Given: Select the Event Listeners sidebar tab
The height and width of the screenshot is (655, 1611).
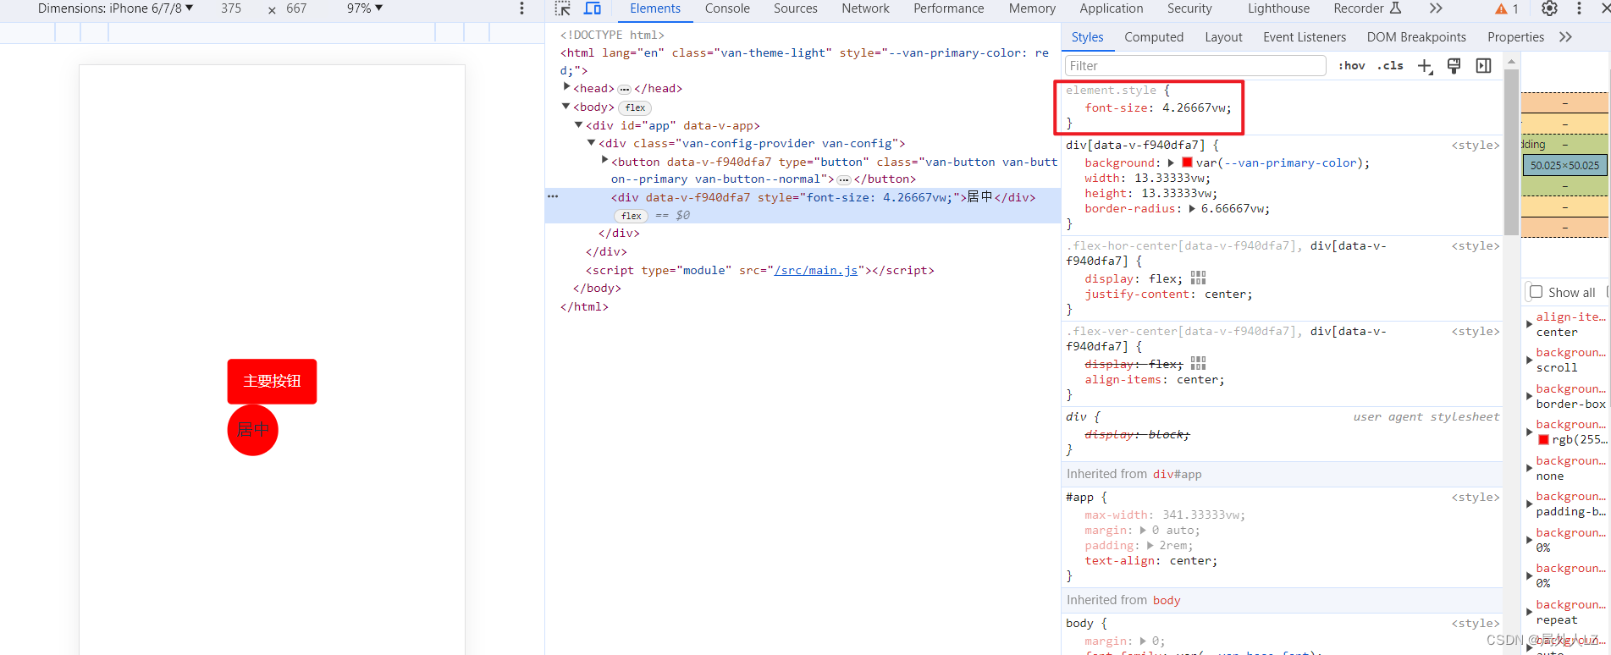Looking at the screenshot, I should pos(1305,37).
